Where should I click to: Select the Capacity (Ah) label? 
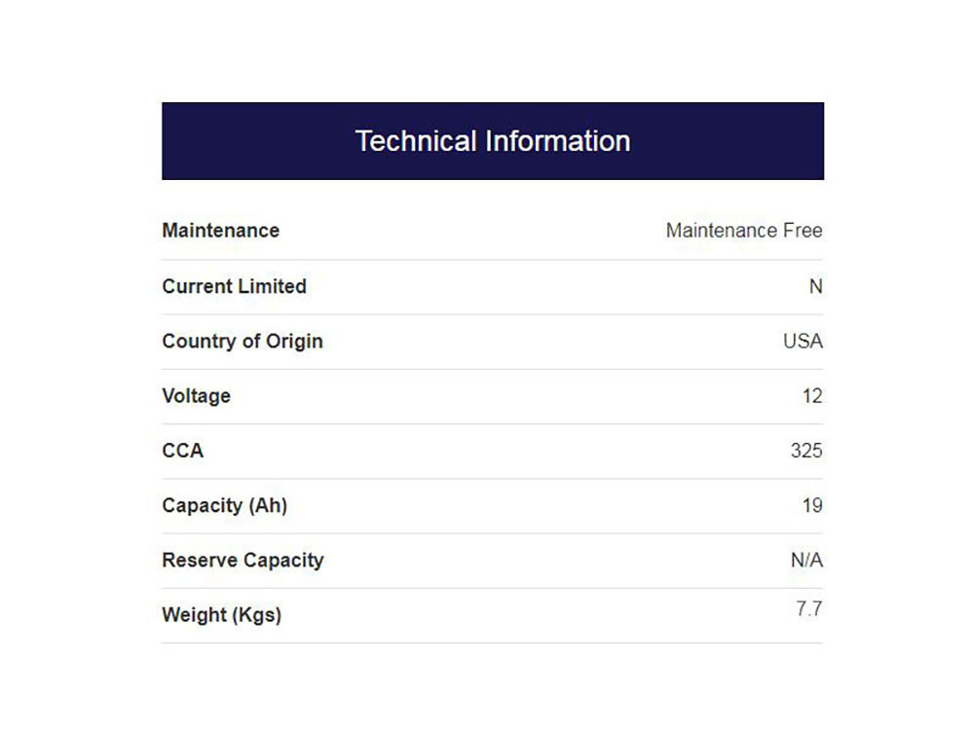225,505
